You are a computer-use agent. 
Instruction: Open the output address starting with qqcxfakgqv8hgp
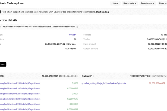(103, 83)
